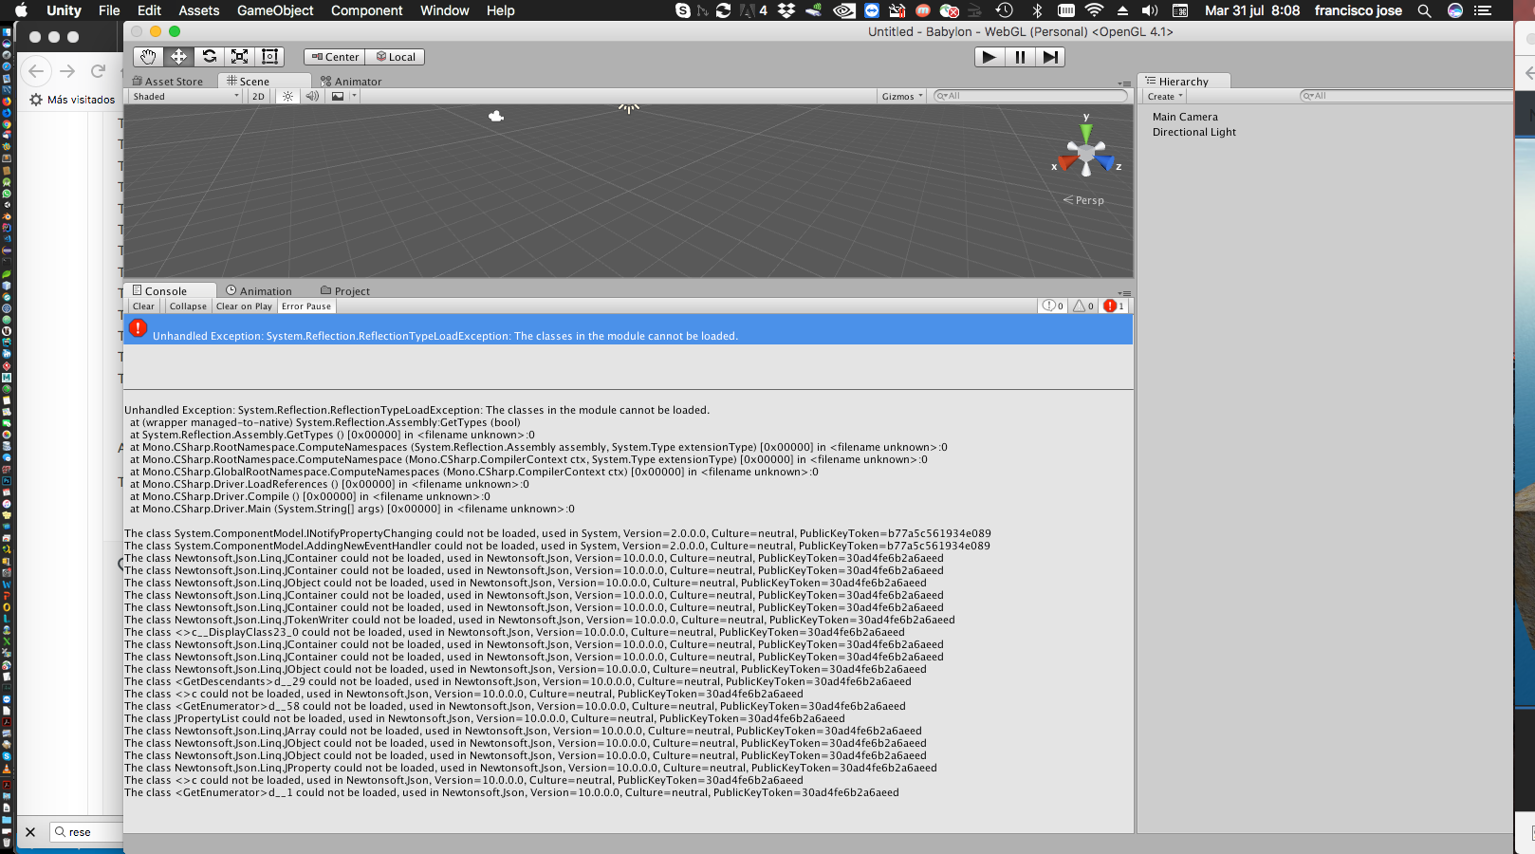Open the Project tab
Screen dimensions: 1535x854
[x=345, y=291]
